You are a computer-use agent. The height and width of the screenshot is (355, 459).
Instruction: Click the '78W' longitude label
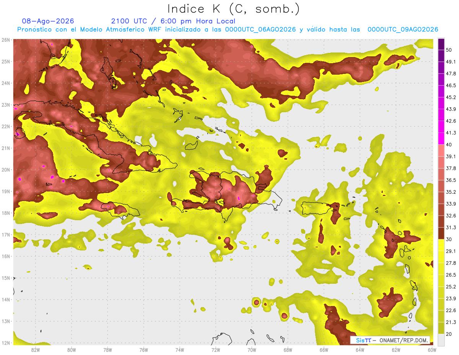[x=107, y=350]
